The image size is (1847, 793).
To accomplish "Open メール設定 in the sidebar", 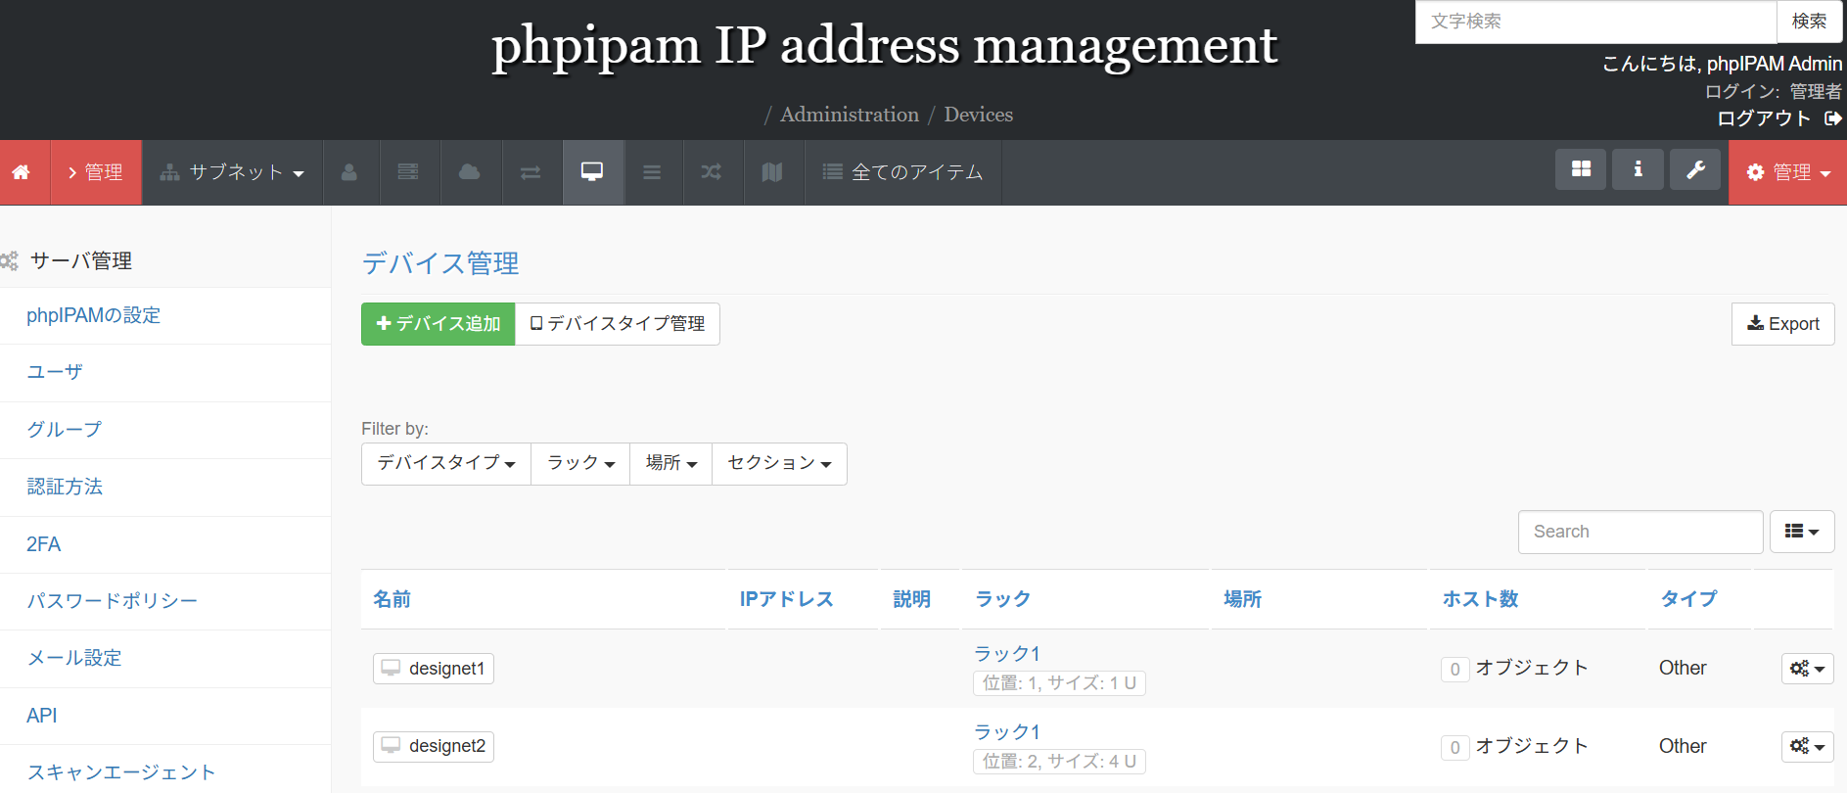I will pyautogui.click(x=74, y=658).
